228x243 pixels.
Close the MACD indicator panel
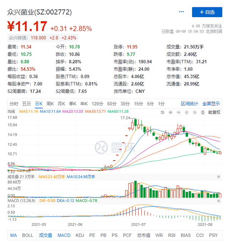click(218, 201)
